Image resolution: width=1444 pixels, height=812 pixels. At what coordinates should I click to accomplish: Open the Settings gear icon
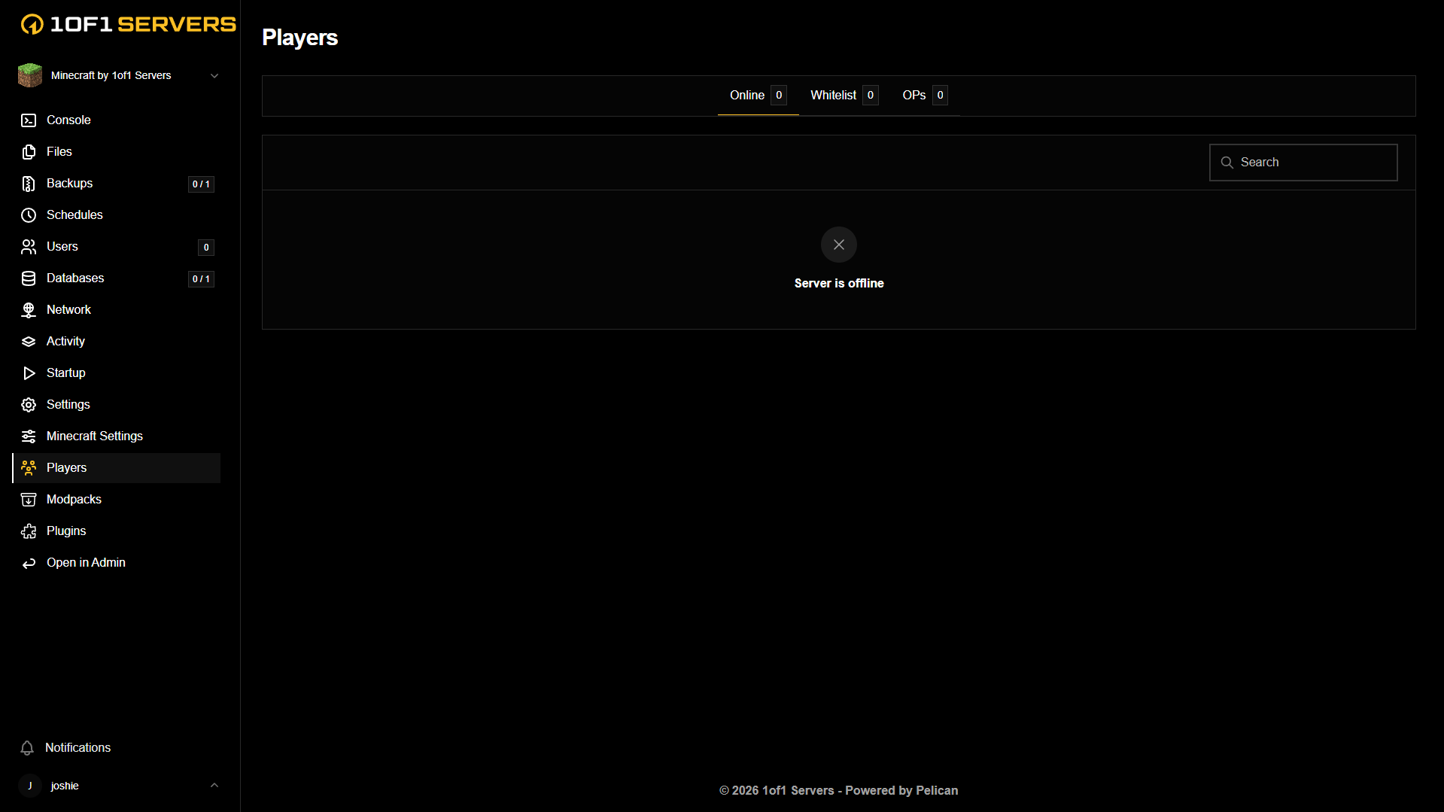coord(29,405)
